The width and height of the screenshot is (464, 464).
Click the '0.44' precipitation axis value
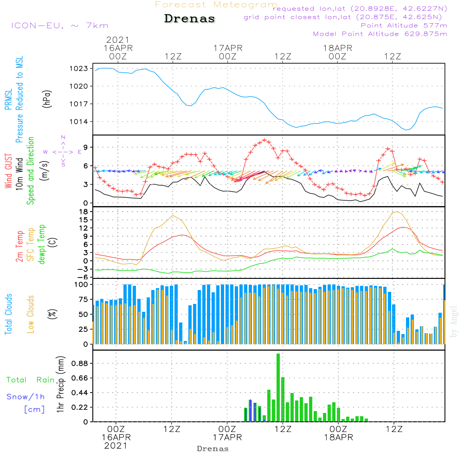(x=80, y=393)
